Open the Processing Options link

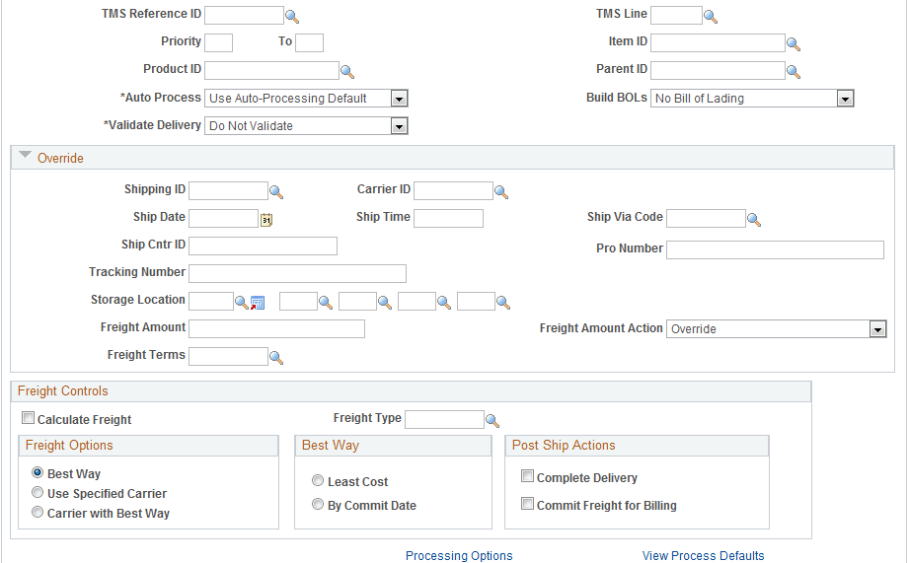click(x=459, y=555)
